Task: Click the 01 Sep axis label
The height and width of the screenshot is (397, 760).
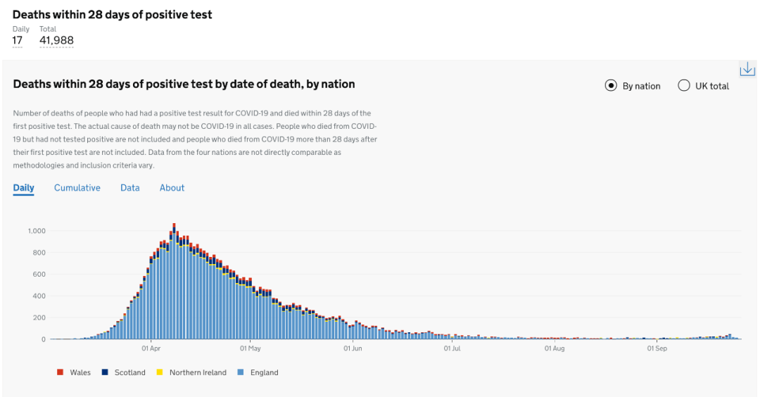Action: click(657, 348)
